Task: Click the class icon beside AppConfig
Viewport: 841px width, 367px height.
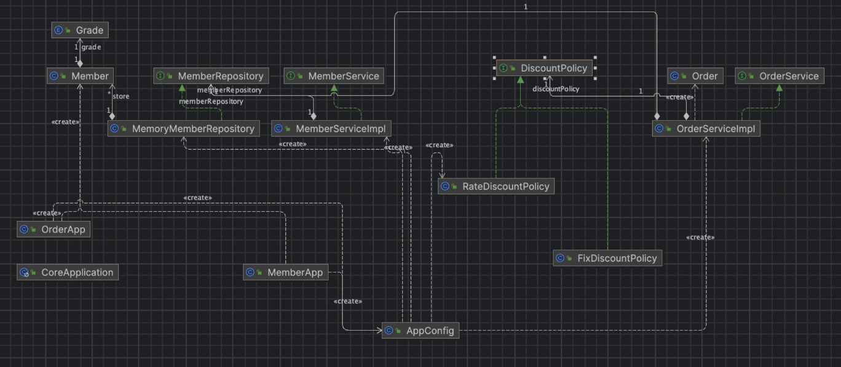Action: 389,331
